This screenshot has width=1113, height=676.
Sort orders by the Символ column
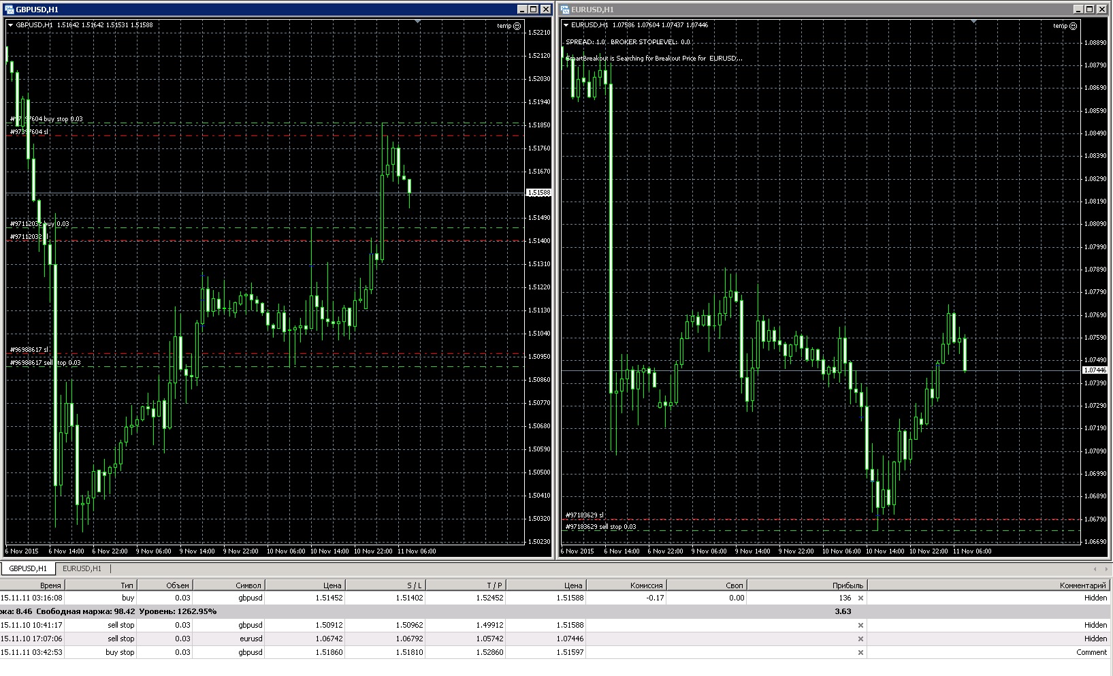point(229,585)
